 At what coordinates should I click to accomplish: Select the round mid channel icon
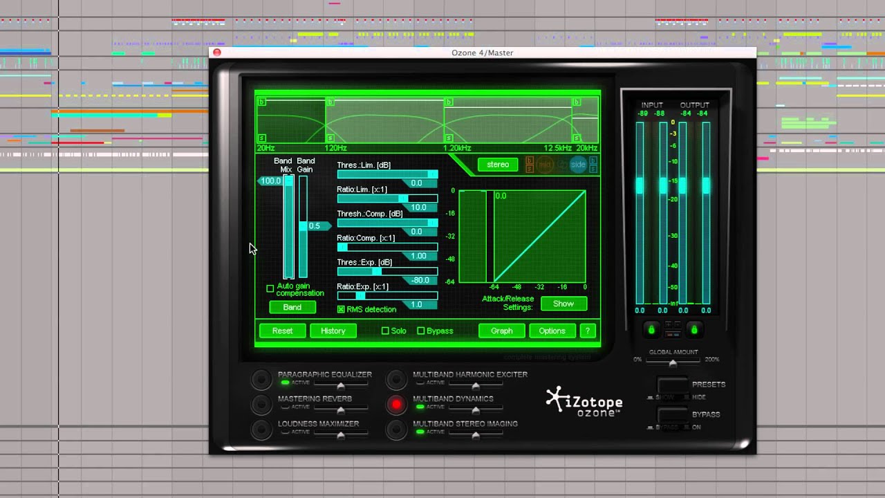[x=545, y=165]
